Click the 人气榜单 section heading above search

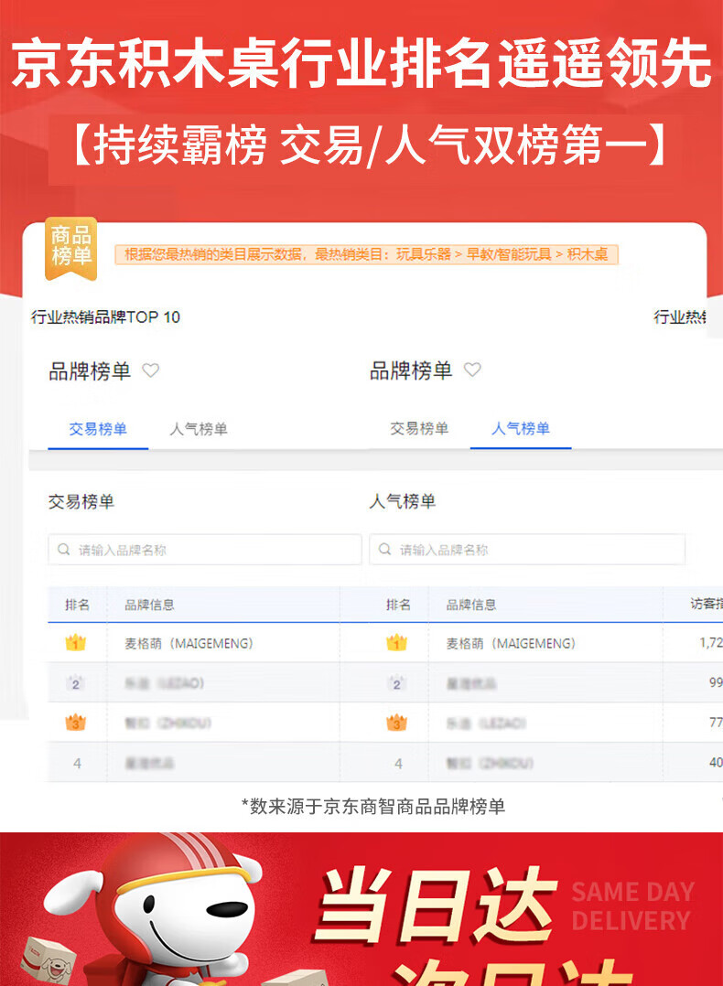(x=403, y=502)
